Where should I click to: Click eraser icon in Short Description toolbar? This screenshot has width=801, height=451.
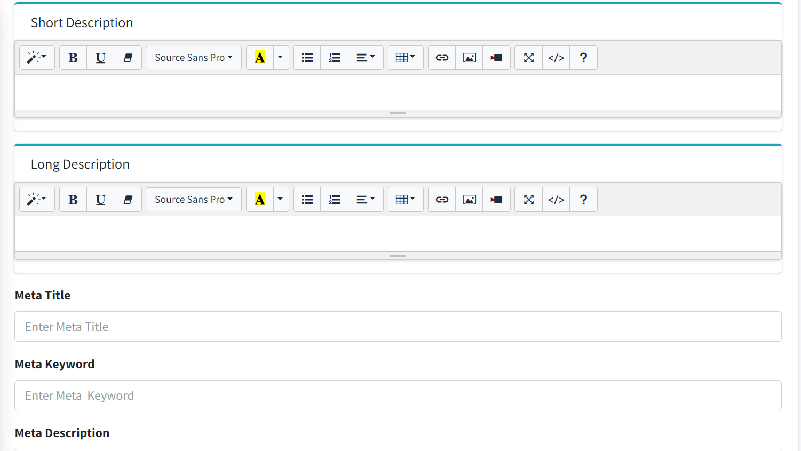point(128,58)
